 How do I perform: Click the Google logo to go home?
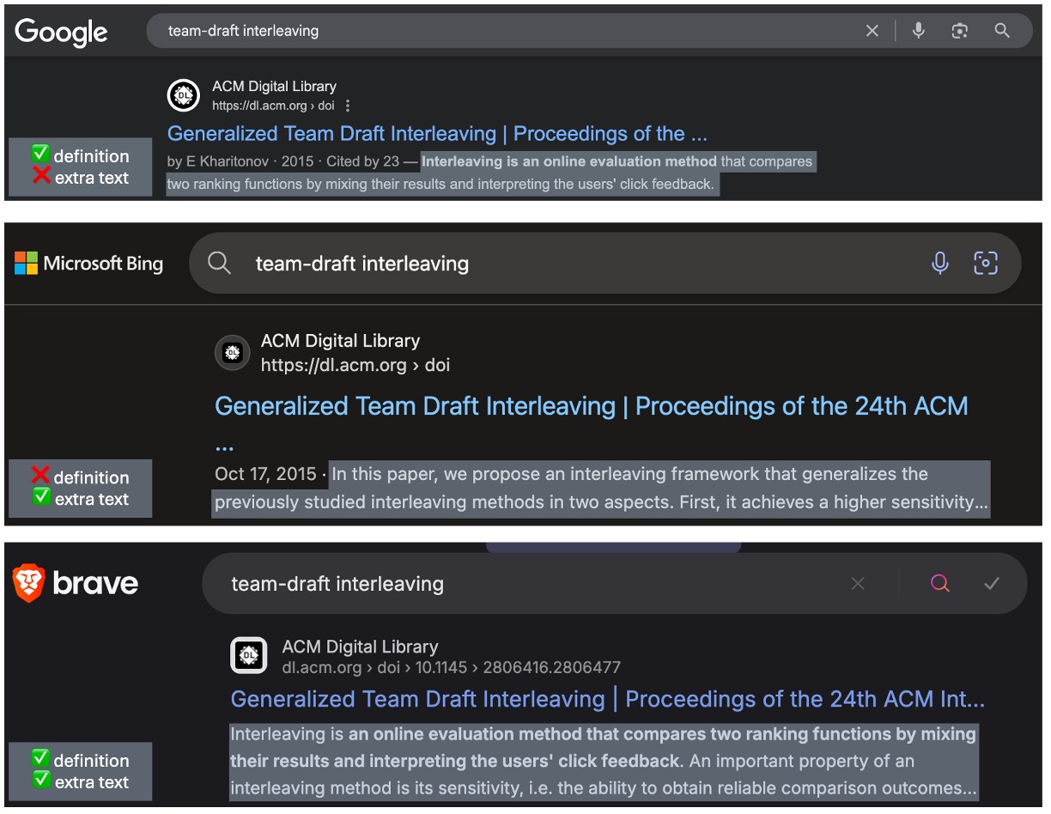[x=61, y=32]
